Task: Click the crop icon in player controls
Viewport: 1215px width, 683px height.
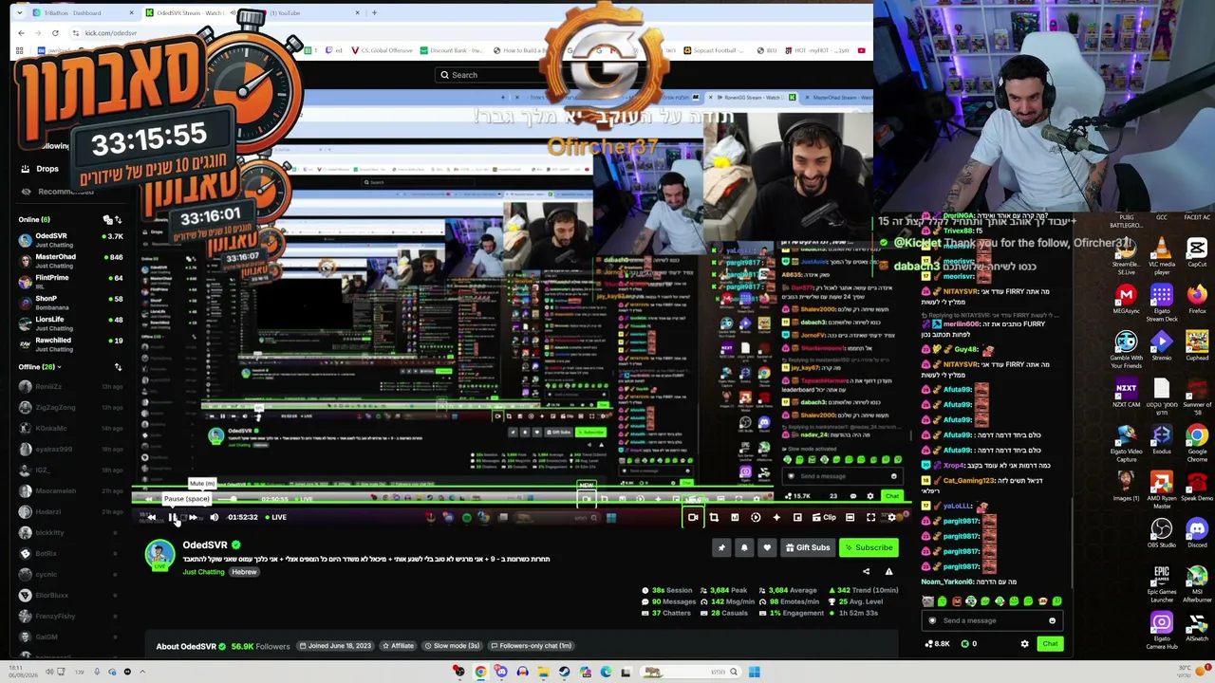Action: [x=714, y=517]
